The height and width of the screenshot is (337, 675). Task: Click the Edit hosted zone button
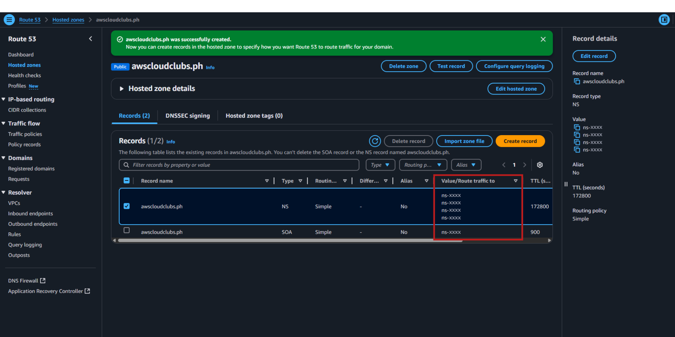[516, 89]
